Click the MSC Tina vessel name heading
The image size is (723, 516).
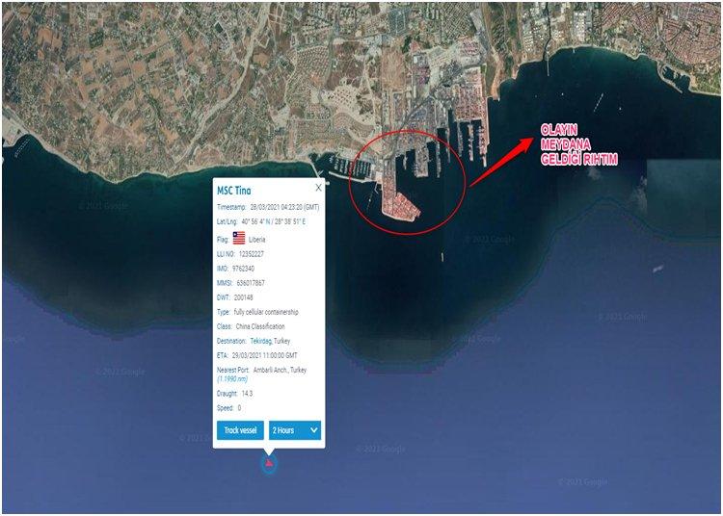click(x=234, y=191)
